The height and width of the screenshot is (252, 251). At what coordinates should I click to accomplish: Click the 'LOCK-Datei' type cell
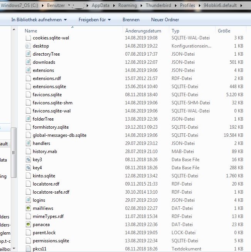184,233
